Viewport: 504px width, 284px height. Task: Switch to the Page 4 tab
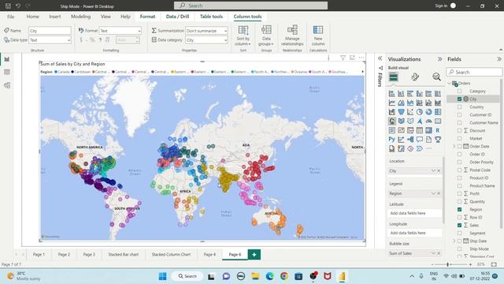click(209, 254)
